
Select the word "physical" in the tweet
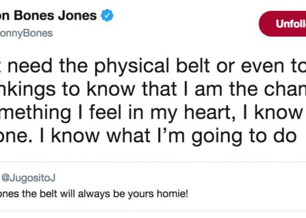tap(132, 66)
